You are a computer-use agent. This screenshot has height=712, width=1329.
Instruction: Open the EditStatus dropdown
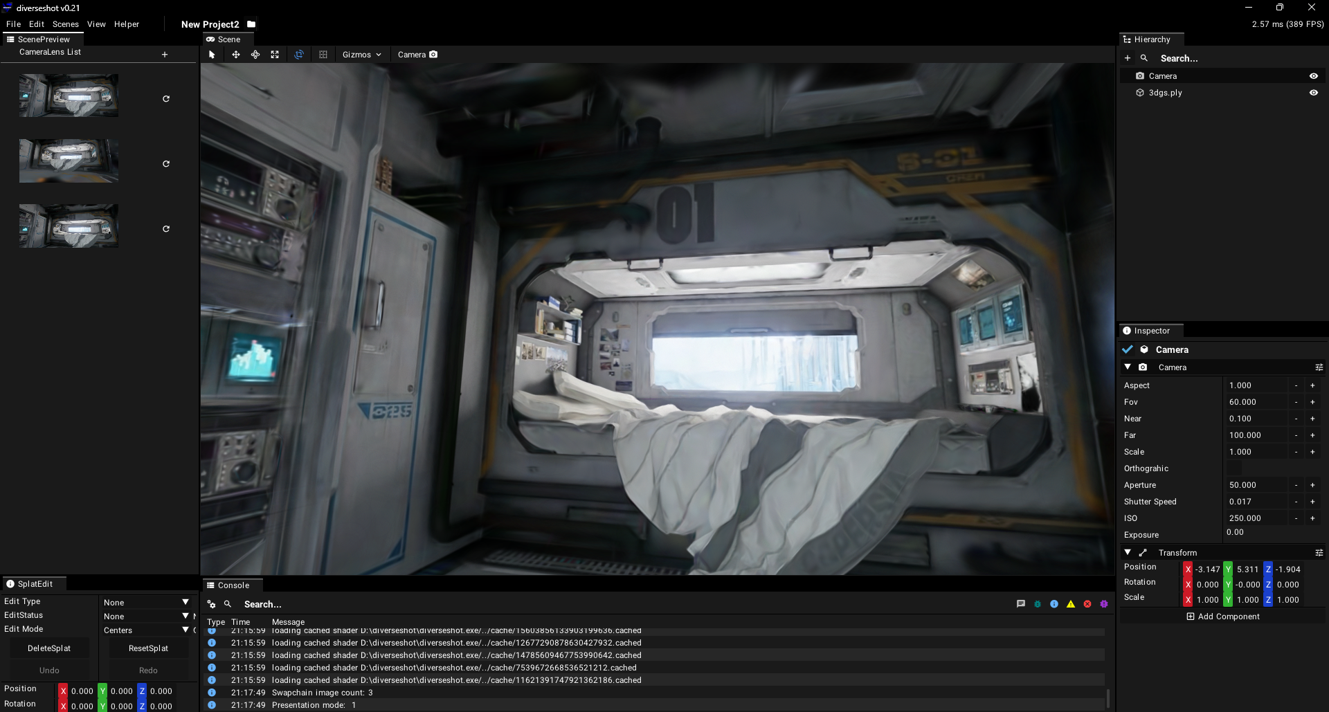pyautogui.click(x=146, y=617)
